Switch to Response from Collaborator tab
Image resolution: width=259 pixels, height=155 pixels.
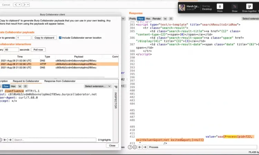pos(60,81)
